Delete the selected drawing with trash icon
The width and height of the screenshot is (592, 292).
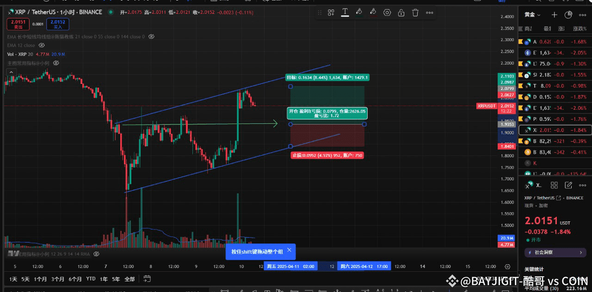tap(415, 13)
